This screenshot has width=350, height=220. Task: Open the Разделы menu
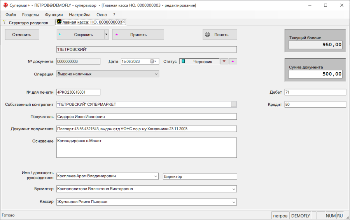(x=30, y=15)
